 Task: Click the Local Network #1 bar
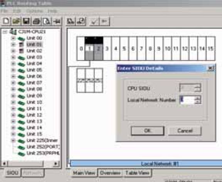(x=146, y=164)
